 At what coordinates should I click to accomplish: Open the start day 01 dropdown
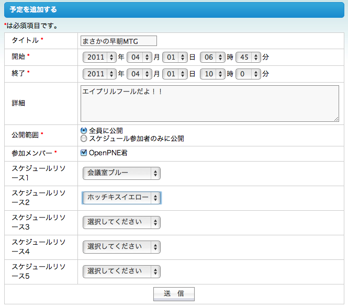(175, 58)
